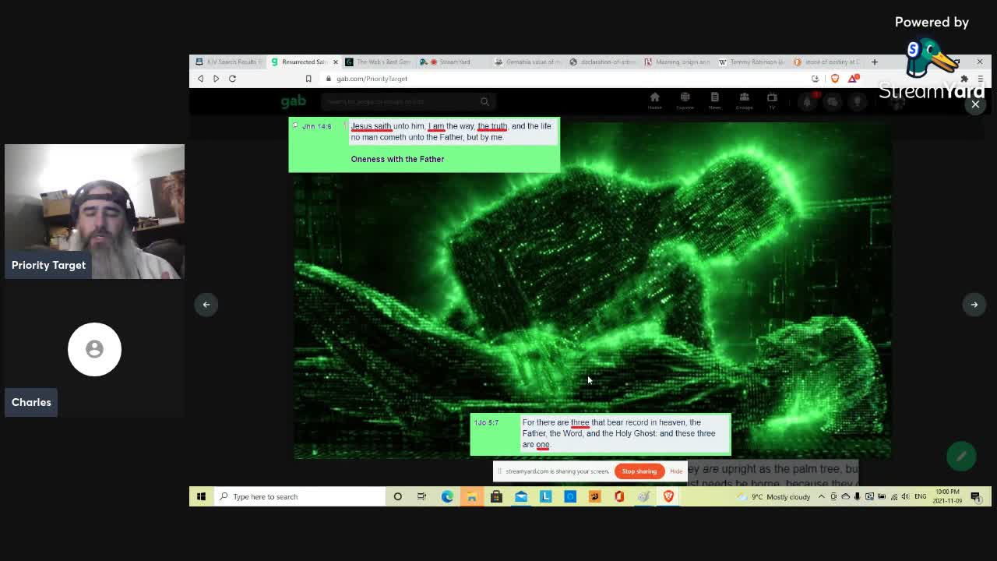
Task: Open the Brave Shields icon
Action: (x=835, y=79)
